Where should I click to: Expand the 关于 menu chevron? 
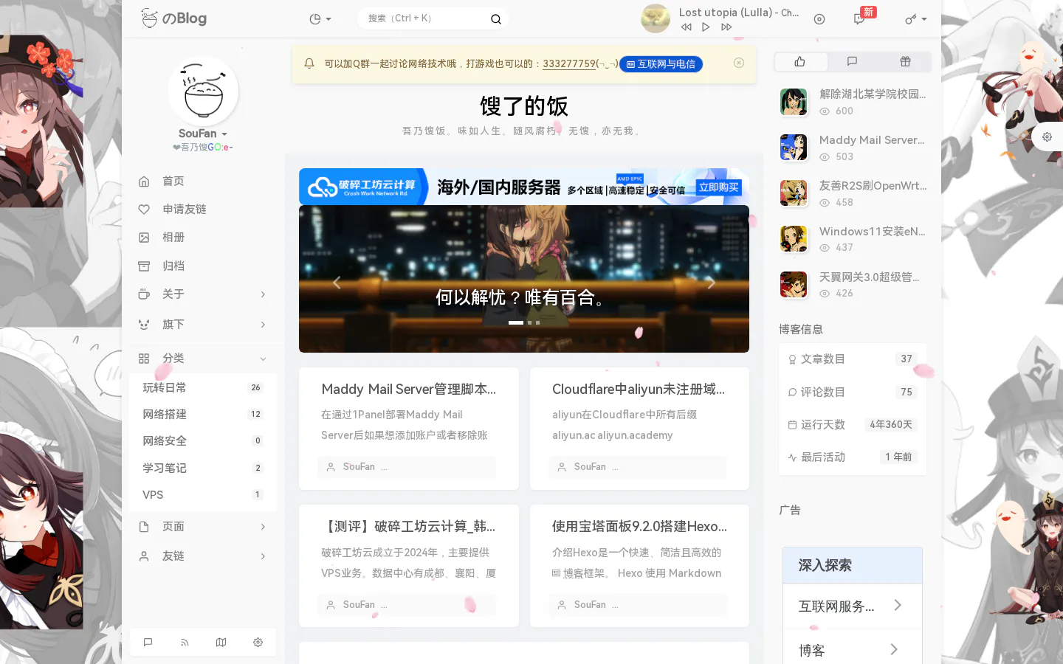[263, 294]
